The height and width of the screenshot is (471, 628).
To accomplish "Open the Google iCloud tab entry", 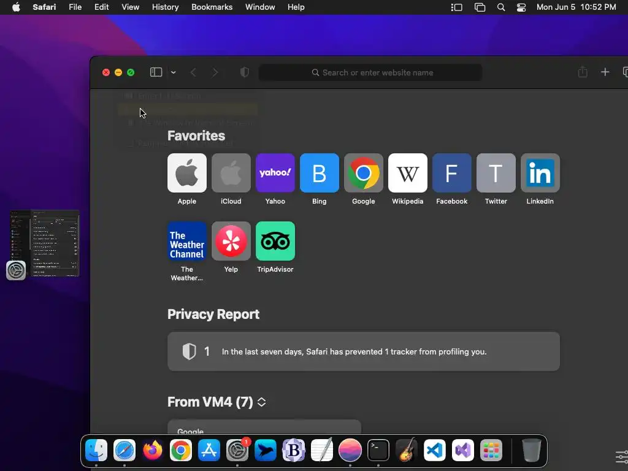I will 264,427.
